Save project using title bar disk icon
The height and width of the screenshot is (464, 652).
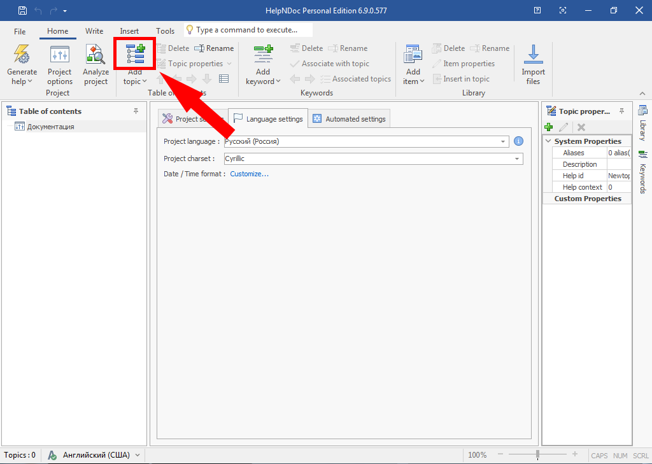tap(22, 10)
